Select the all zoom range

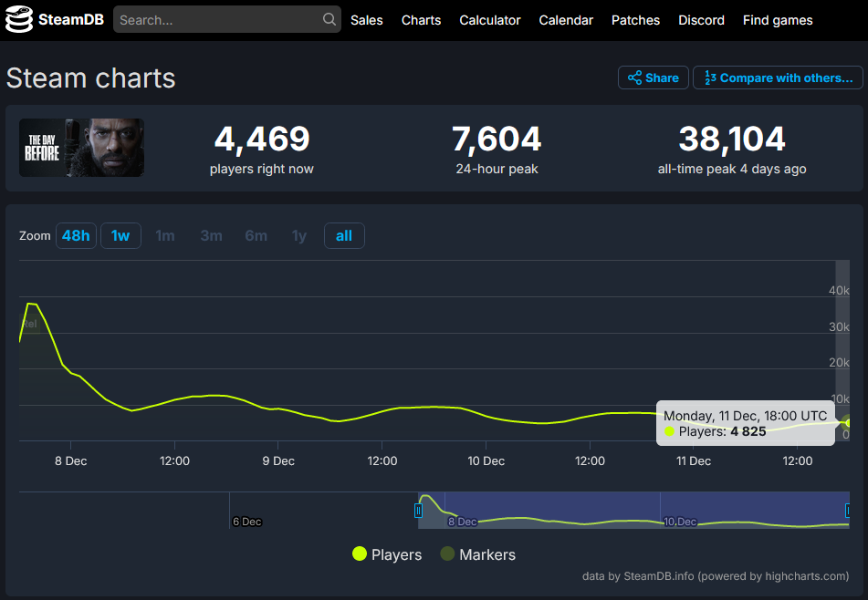[x=344, y=235]
